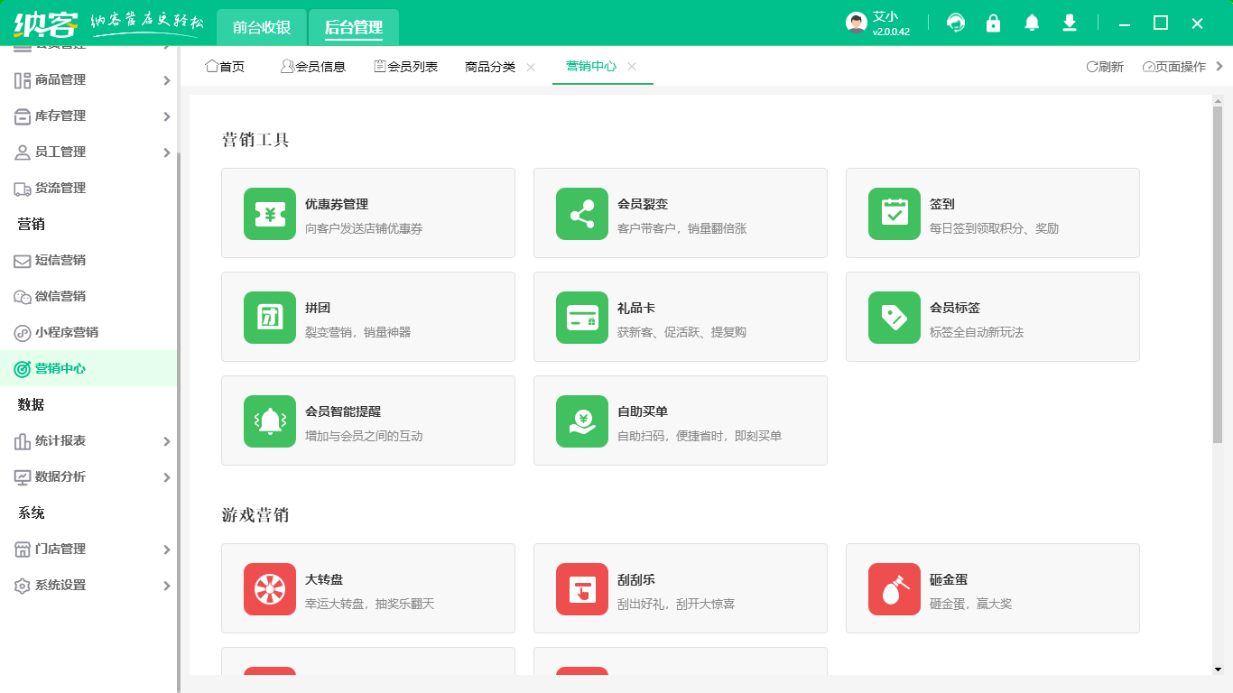Switch to the 会员列表 tab
Image resolution: width=1233 pixels, height=693 pixels.
(x=405, y=66)
